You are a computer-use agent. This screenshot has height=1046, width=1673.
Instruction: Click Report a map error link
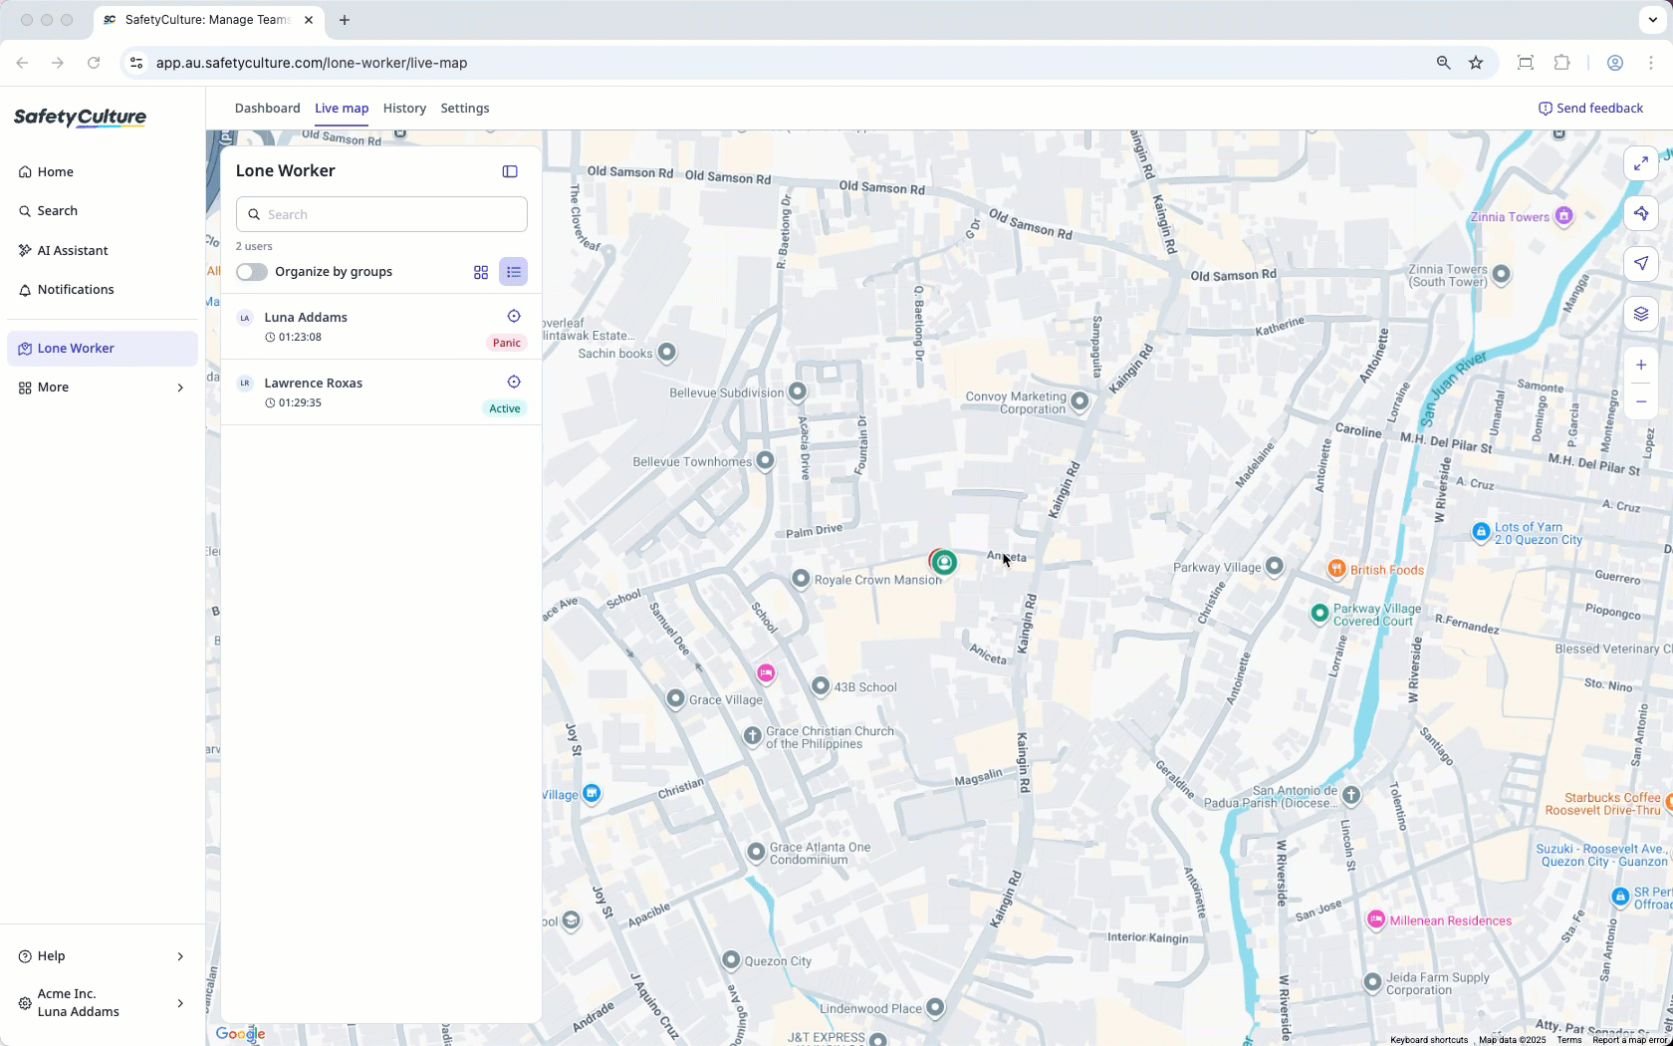pyautogui.click(x=1630, y=1040)
